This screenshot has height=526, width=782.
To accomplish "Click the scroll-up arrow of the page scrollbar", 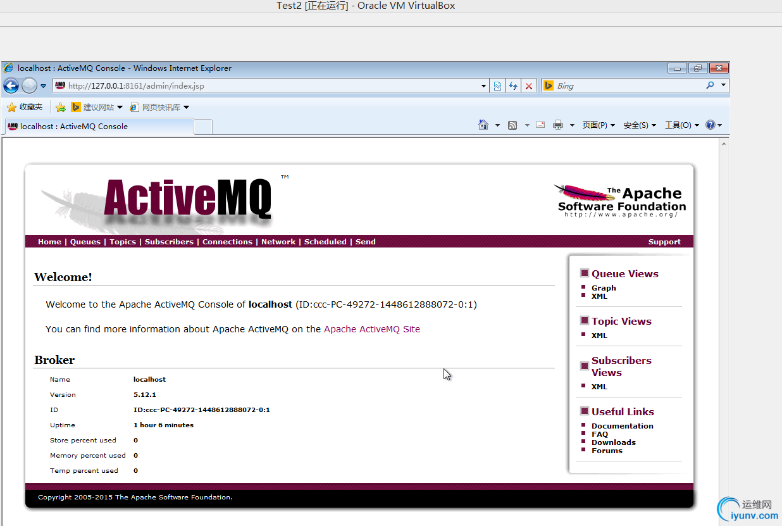I will pos(724,144).
